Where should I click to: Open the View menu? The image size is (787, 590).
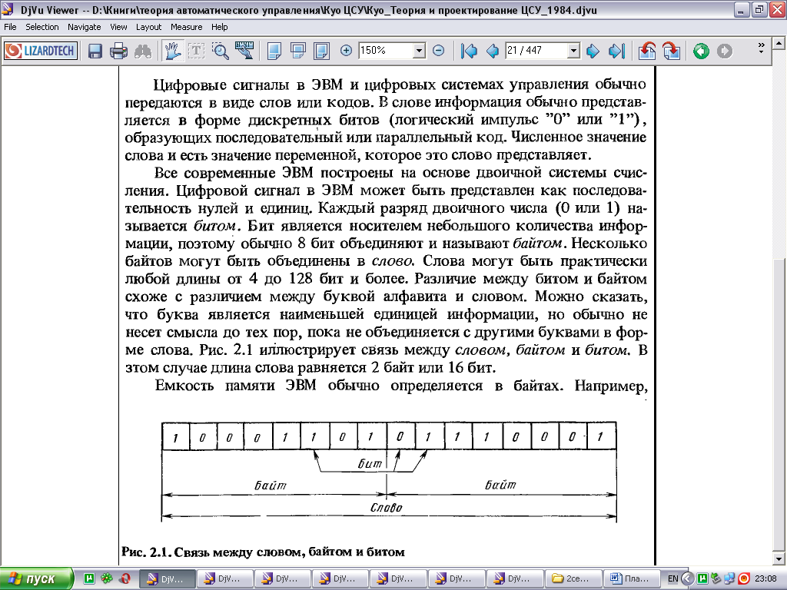(118, 27)
